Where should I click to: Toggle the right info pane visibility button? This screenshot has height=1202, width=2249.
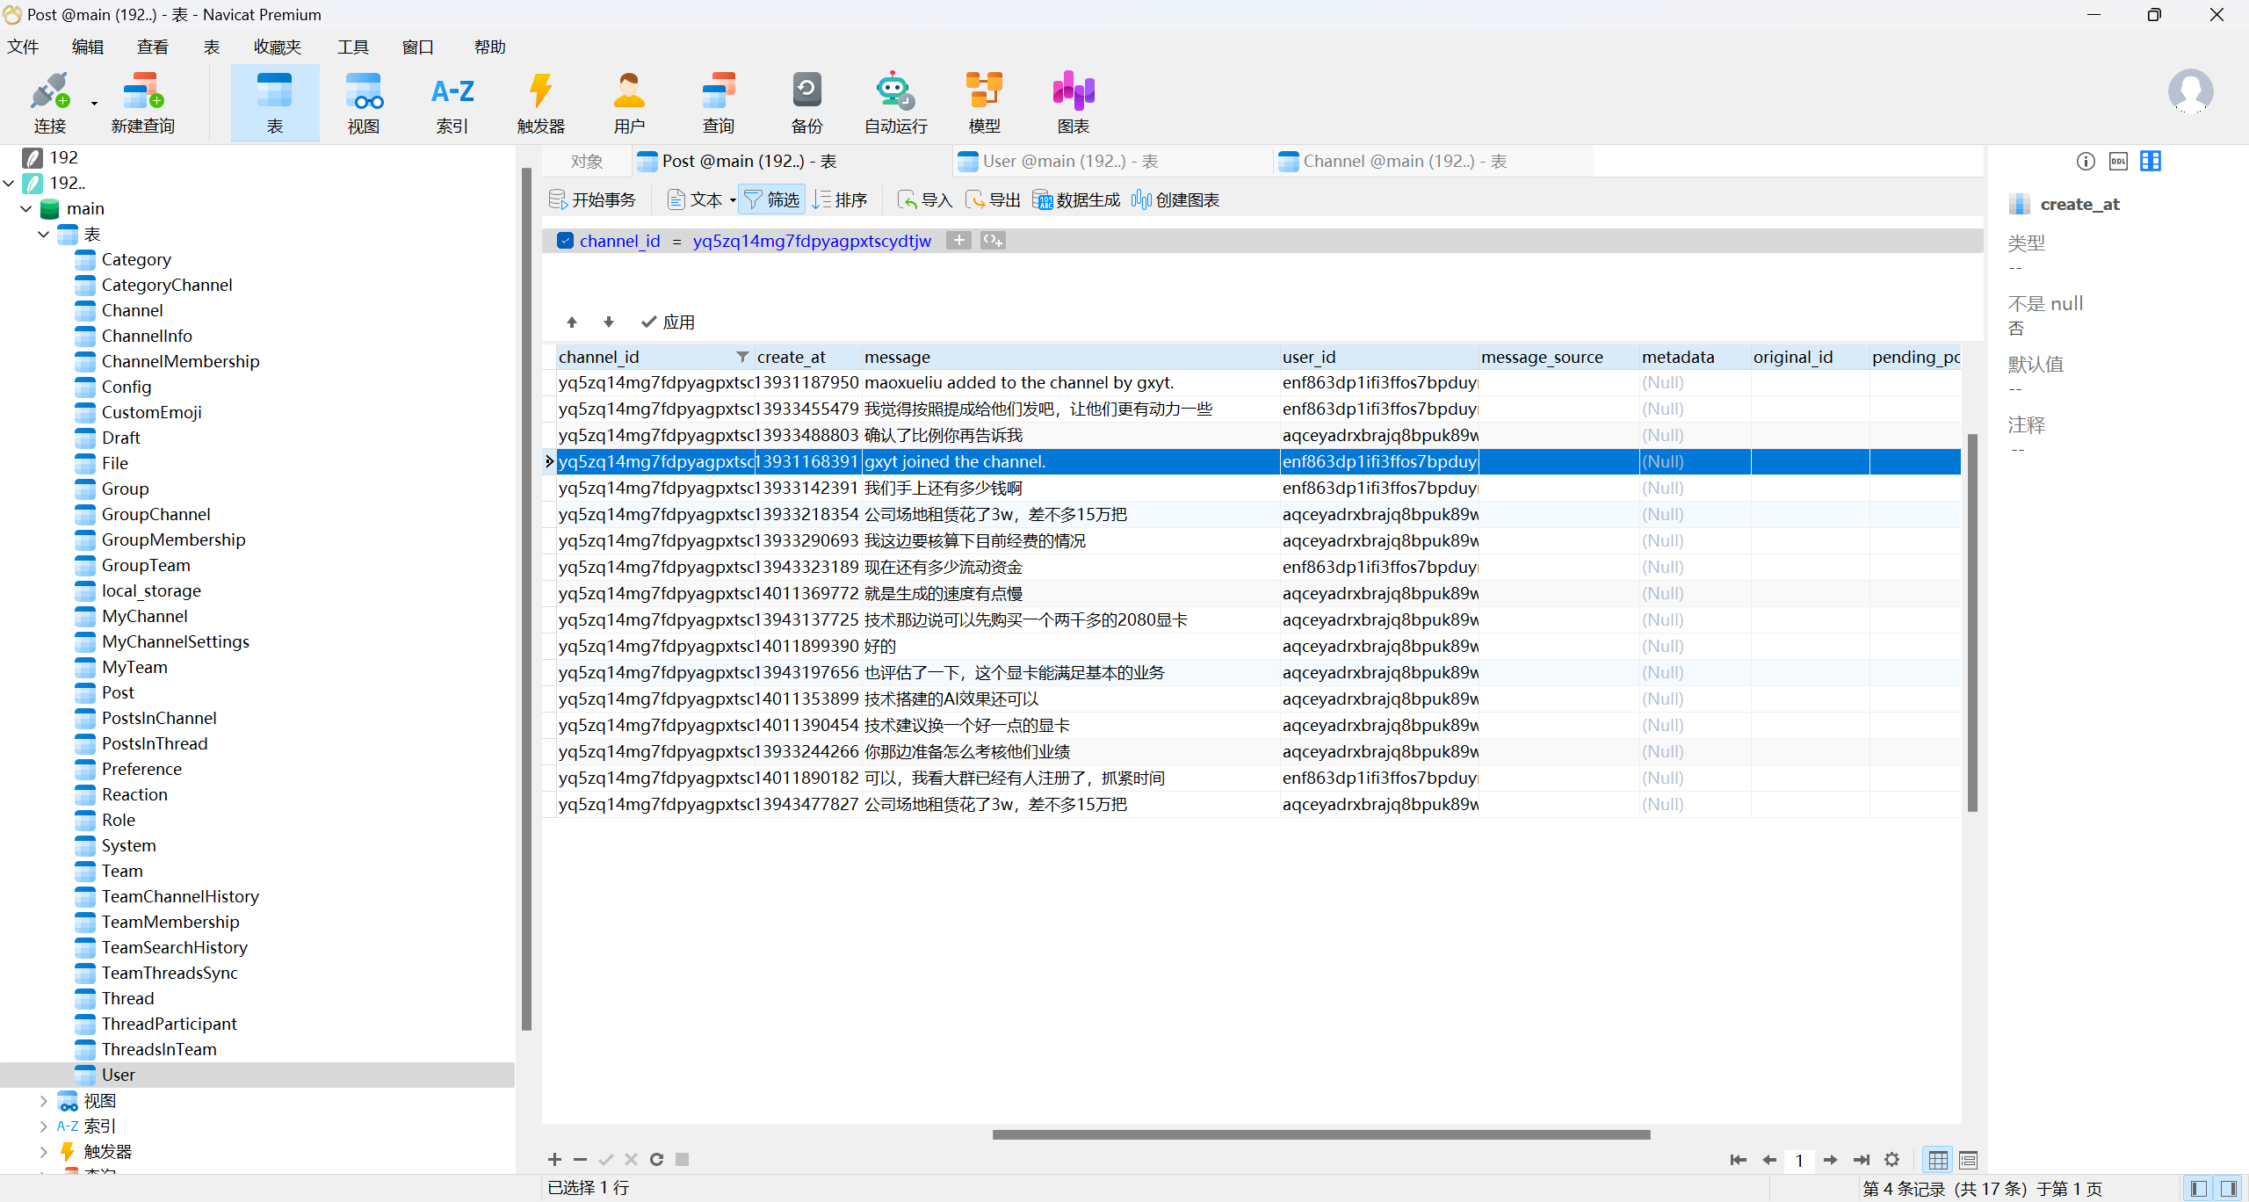pyautogui.click(x=2229, y=1188)
